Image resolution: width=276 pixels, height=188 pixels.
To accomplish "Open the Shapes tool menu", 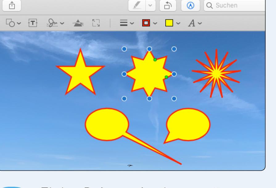I will click(x=10, y=23).
